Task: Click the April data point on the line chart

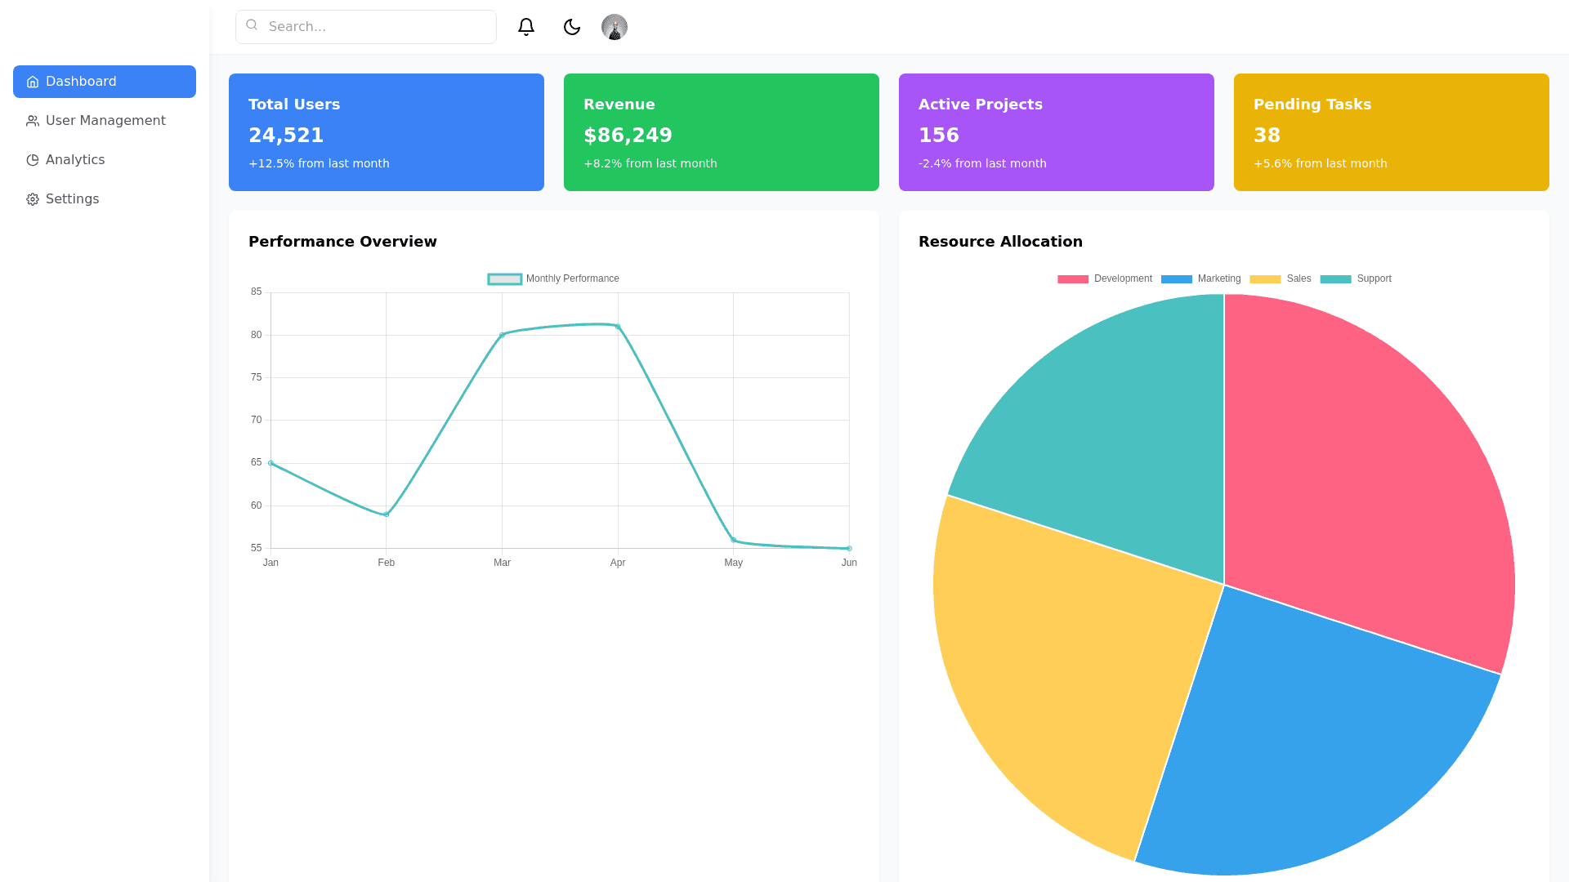Action: point(618,327)
